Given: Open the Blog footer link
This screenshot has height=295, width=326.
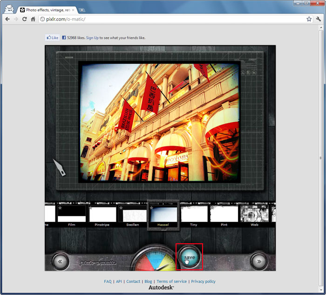Looking at the screenshot, I should click(x=148, y=281).
